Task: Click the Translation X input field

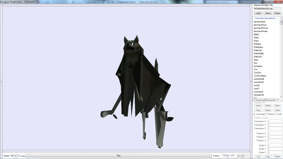Action: [275, 121]
